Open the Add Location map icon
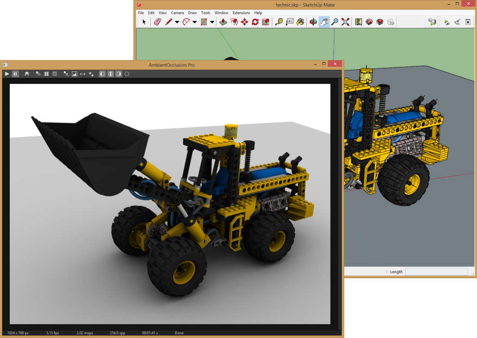Screen dimensions: 477x338 [358, 22]
